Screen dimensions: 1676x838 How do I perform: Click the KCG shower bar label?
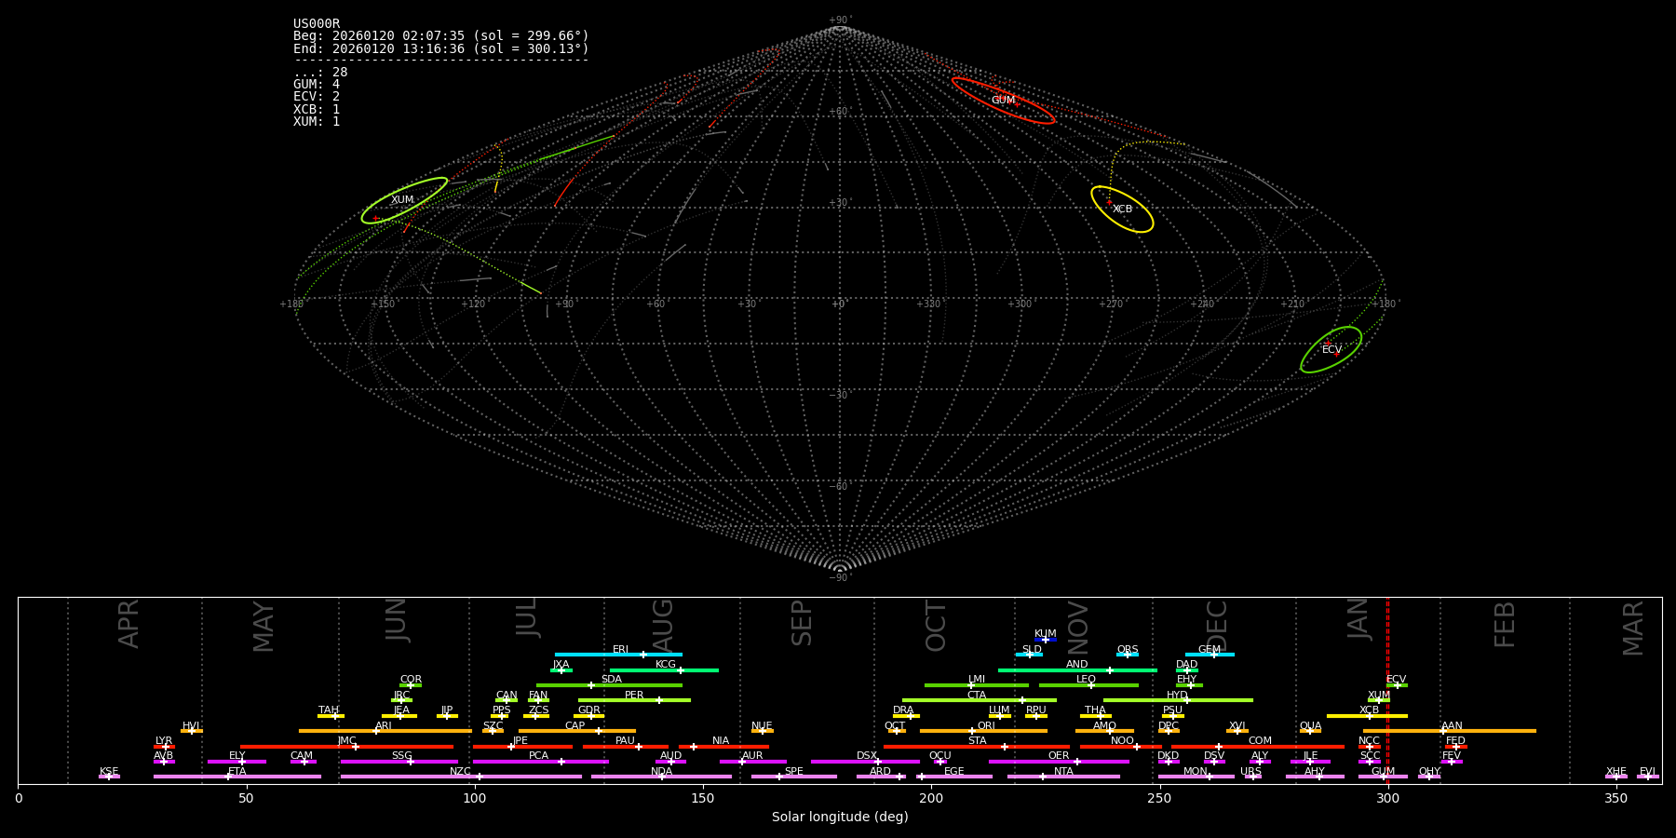(x=666, y=665)
